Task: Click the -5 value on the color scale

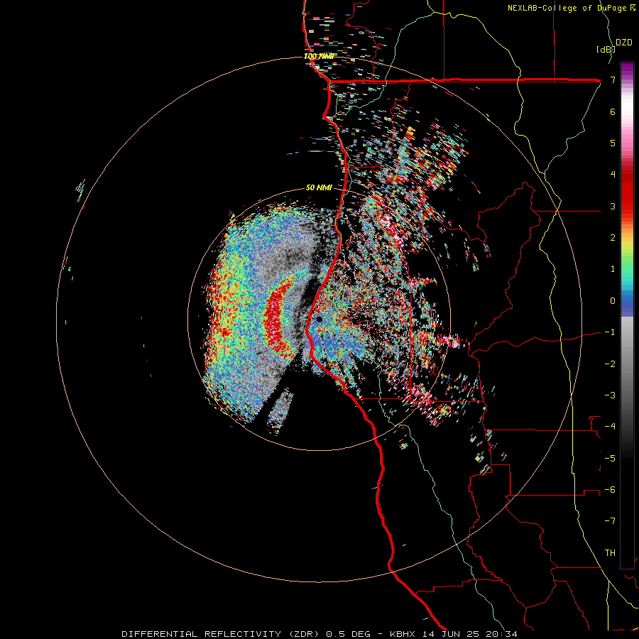Action: (610, 459)
